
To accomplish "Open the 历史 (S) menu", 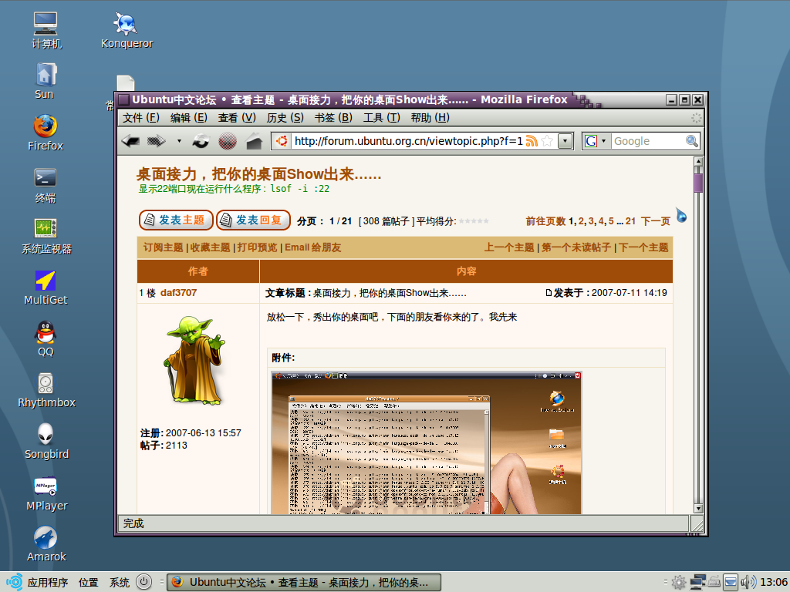I will (x=285, y=118).
